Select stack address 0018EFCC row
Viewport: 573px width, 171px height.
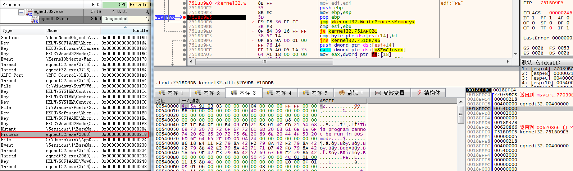click(x=519, y=109)
